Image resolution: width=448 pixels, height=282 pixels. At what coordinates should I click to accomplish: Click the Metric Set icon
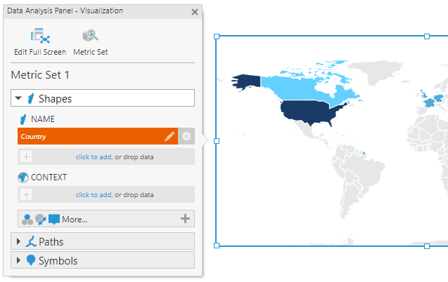90,36
